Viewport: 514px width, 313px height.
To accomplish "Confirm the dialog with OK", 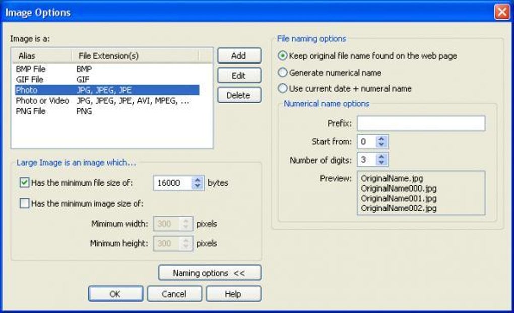I will tap(115, 294).
